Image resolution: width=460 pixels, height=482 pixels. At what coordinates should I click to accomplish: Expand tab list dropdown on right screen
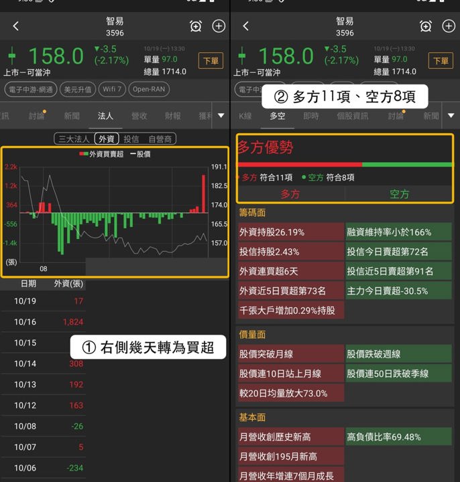[451, 116]
